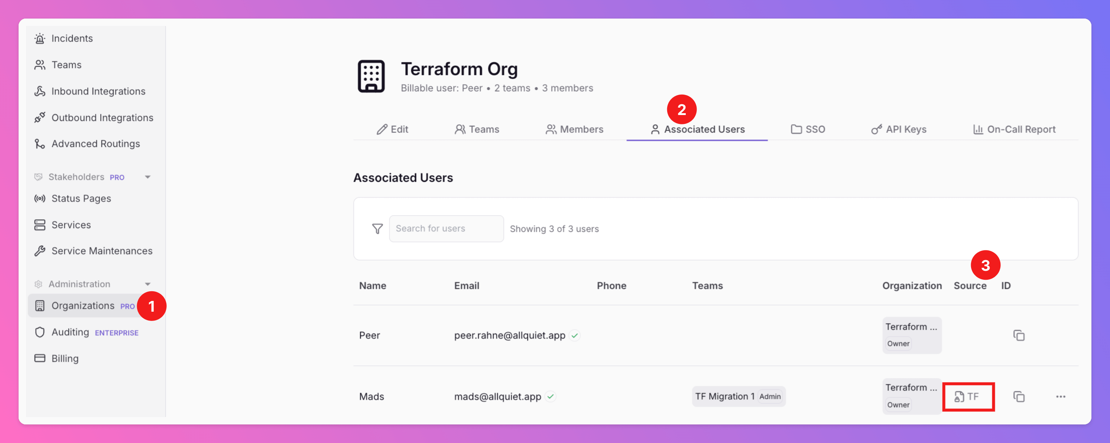Click the TF source badge for Mads

click(x=968, y=397)
